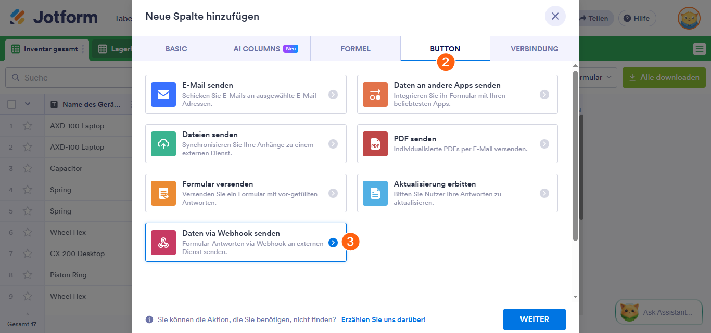Expand the arrow on E-Mail senden card
The height and width of the screenshot is (333, 711).
point(333,94)
